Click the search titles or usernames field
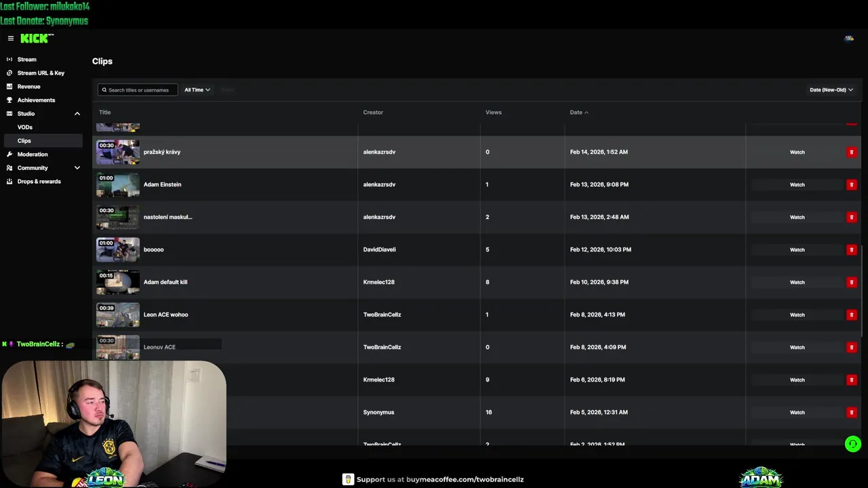The width and height of the screenshot is (868, 488). tap(138, 89)
